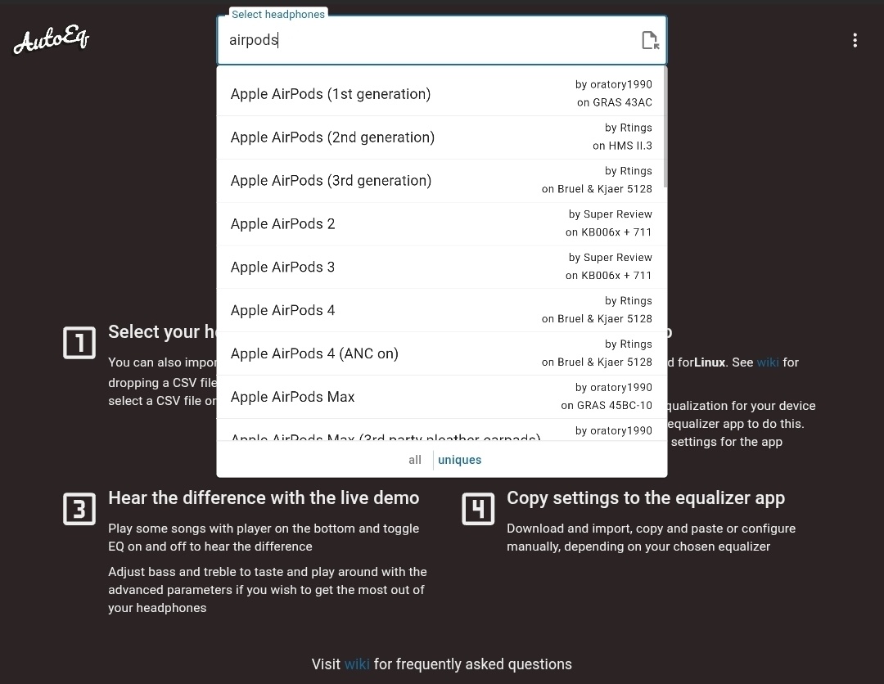Screen dimensions: 884x684
Task: Click the step 3 number icon
Action: pos(79,509)
